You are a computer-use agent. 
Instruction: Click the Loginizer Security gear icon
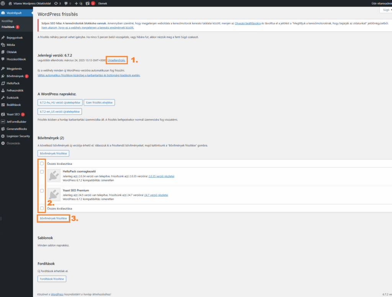tap(3, 136)
